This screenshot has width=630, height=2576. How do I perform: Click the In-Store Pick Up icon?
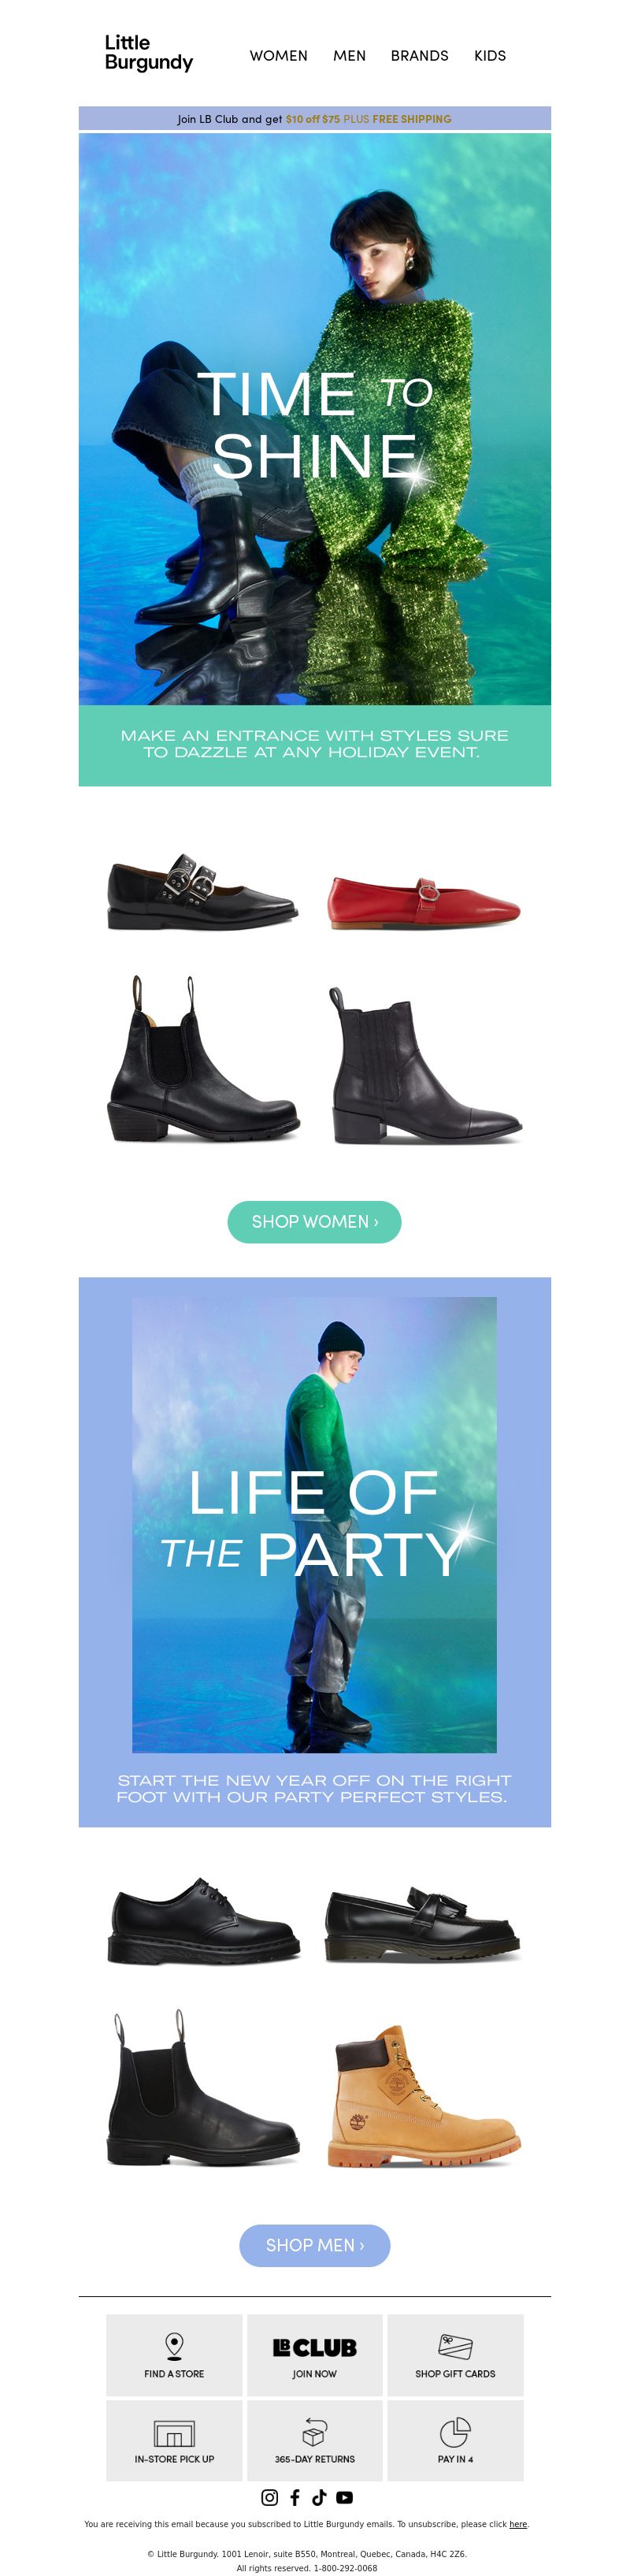(x=174, y=2432)
